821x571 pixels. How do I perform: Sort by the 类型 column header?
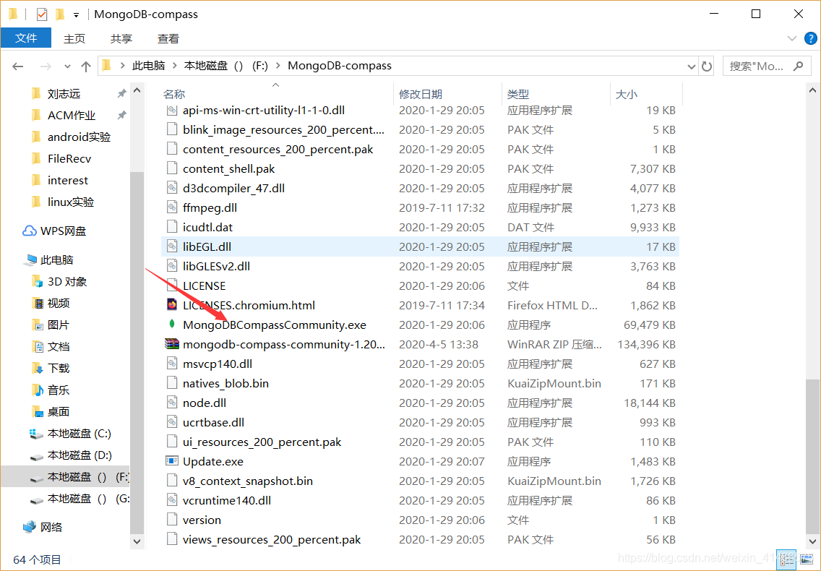[x=556, y=94]
